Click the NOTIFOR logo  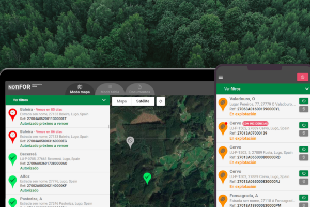20,87
